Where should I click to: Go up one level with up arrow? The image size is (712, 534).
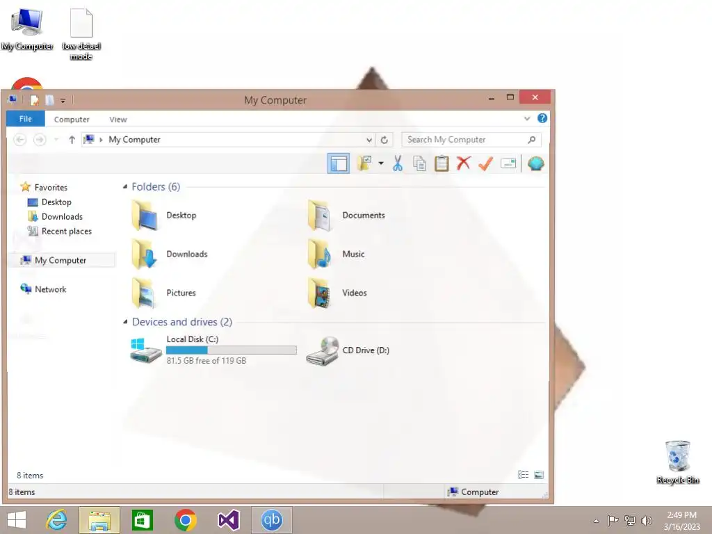[72, 139]
